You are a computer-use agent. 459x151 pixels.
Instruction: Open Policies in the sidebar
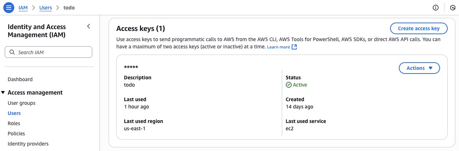[16, 134]
